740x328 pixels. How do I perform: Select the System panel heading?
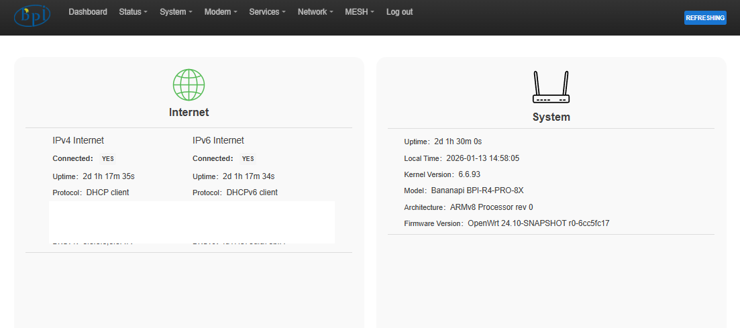click(x=551, y=117)
